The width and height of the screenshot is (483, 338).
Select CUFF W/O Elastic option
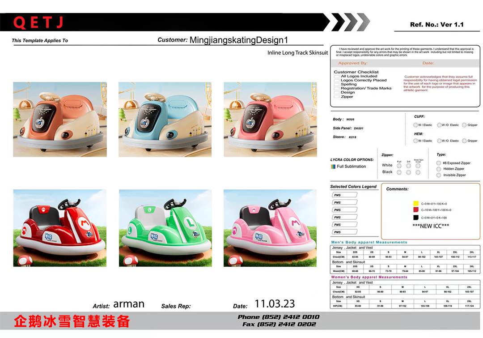439,125
